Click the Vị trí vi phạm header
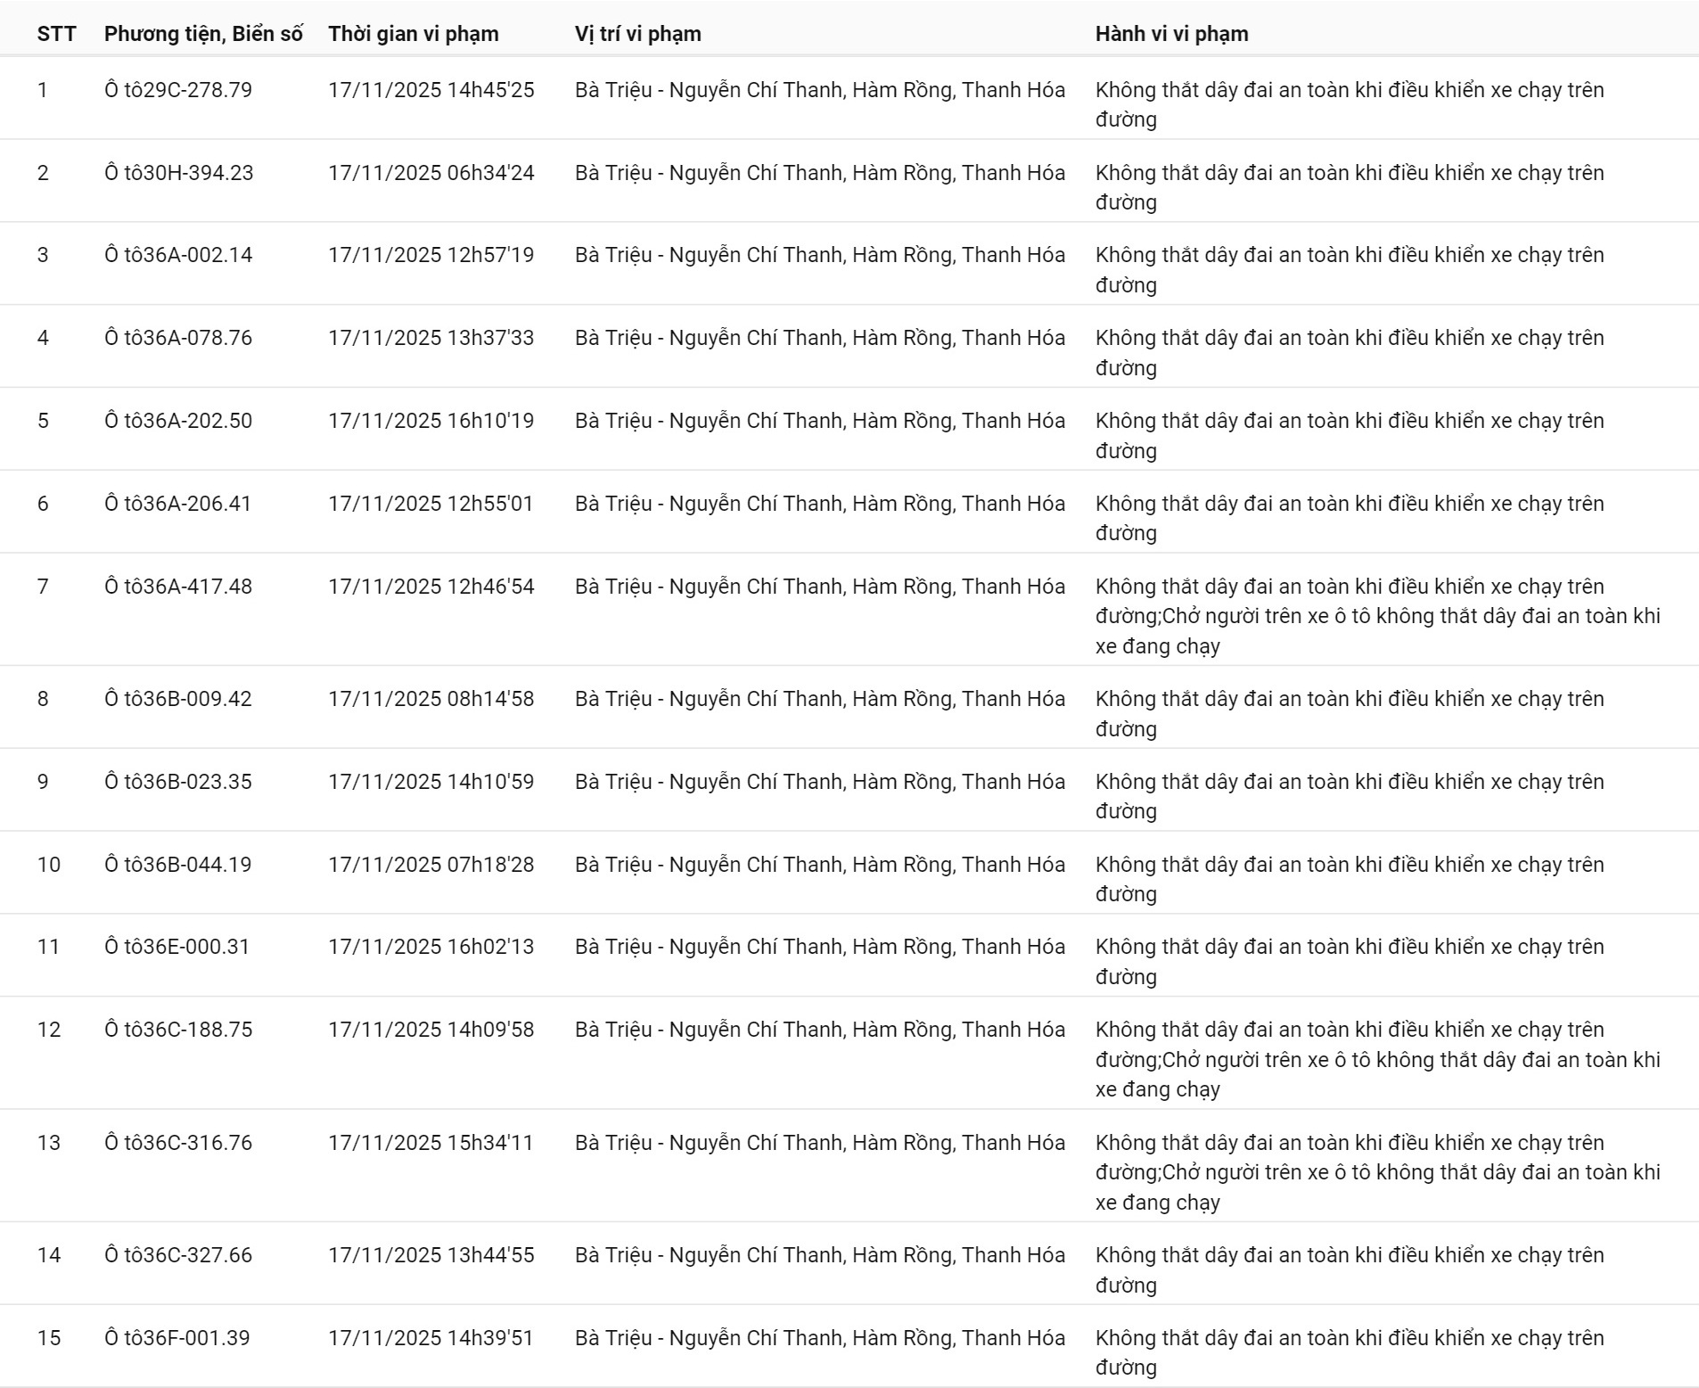This screenshot has width=1699, height=1388. 637,34
